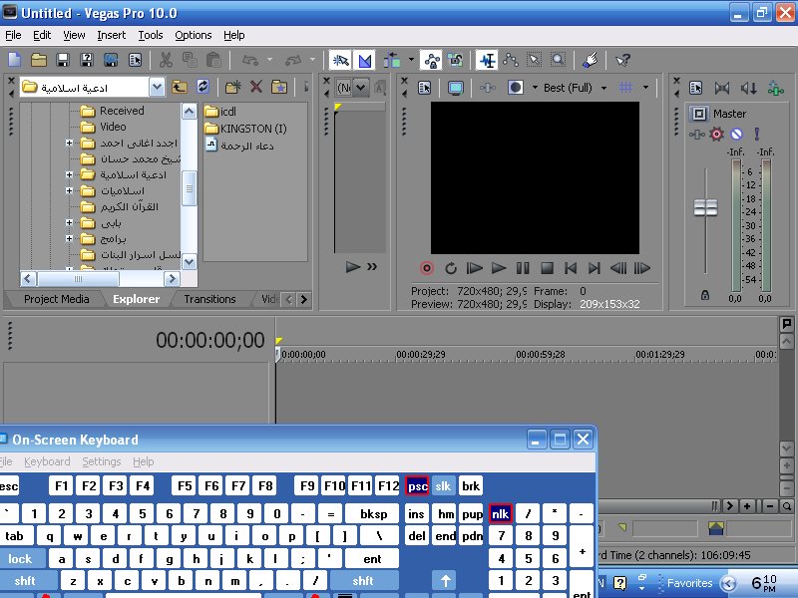Open Project Properties in the main toolbar
The image size is (798, 598).
pos(136,60)
